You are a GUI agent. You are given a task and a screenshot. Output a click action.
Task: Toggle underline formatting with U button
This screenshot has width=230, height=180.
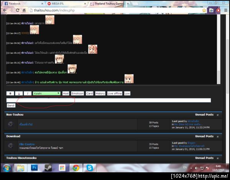(x=19, y=93)
